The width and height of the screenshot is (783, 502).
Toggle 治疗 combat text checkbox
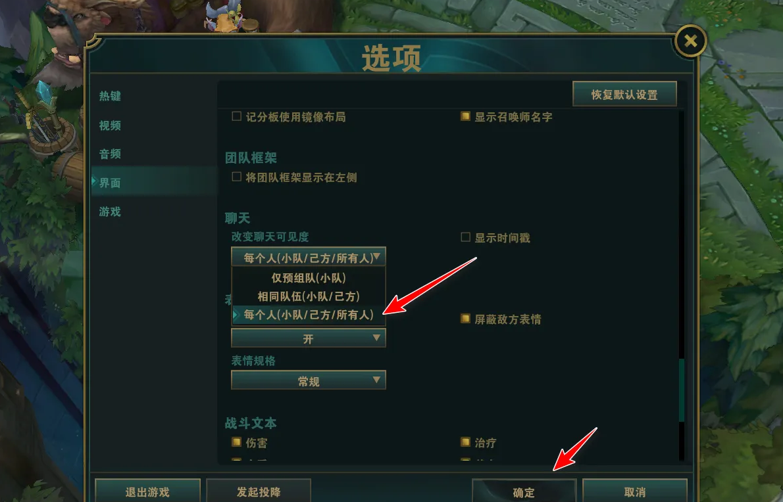coord(465,442)
